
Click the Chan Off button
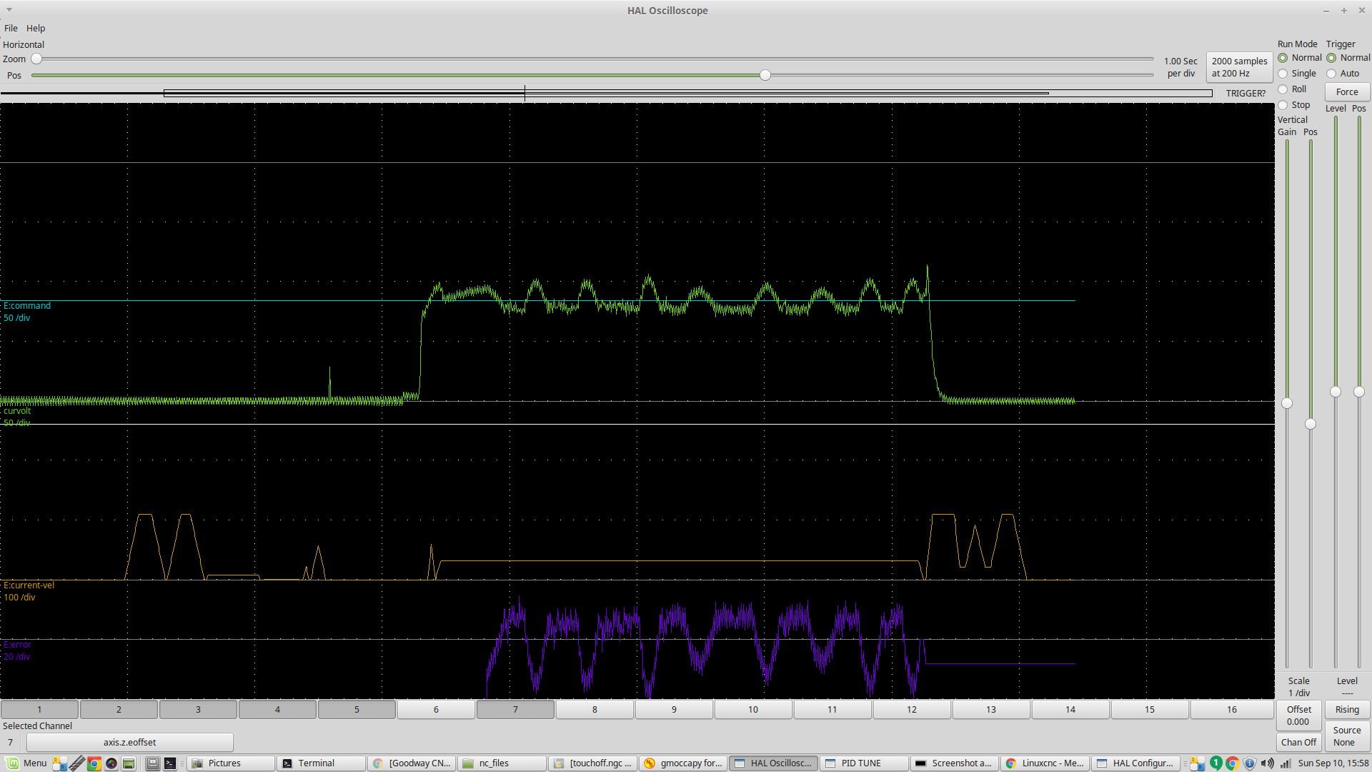coord(1298,742)
